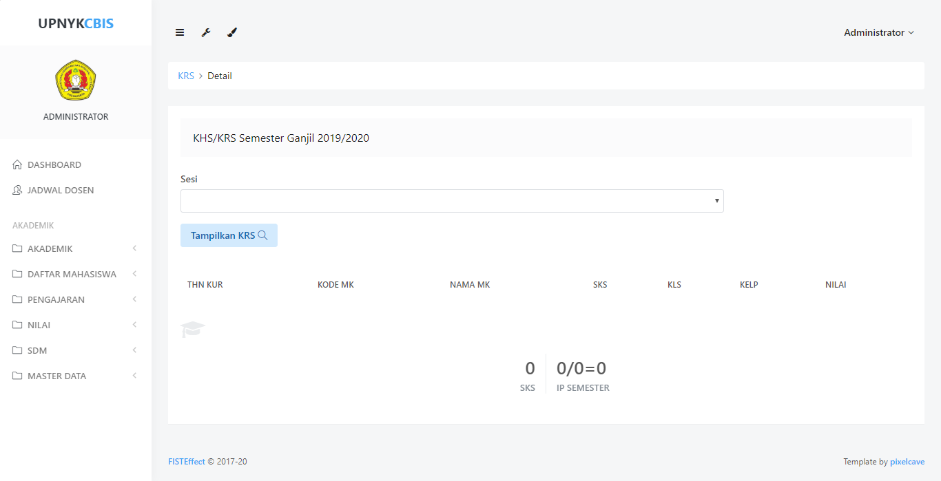This screenshot has width=941, height=481.
Task: Click the Jadwal Dosen user icon
Action: (18, 191)
